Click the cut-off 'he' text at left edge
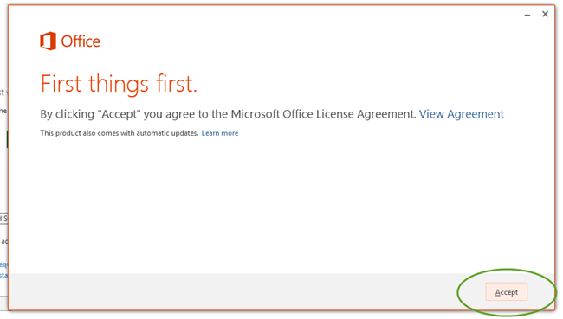Viewport: 563px width, 319px height. click(3, 111)
